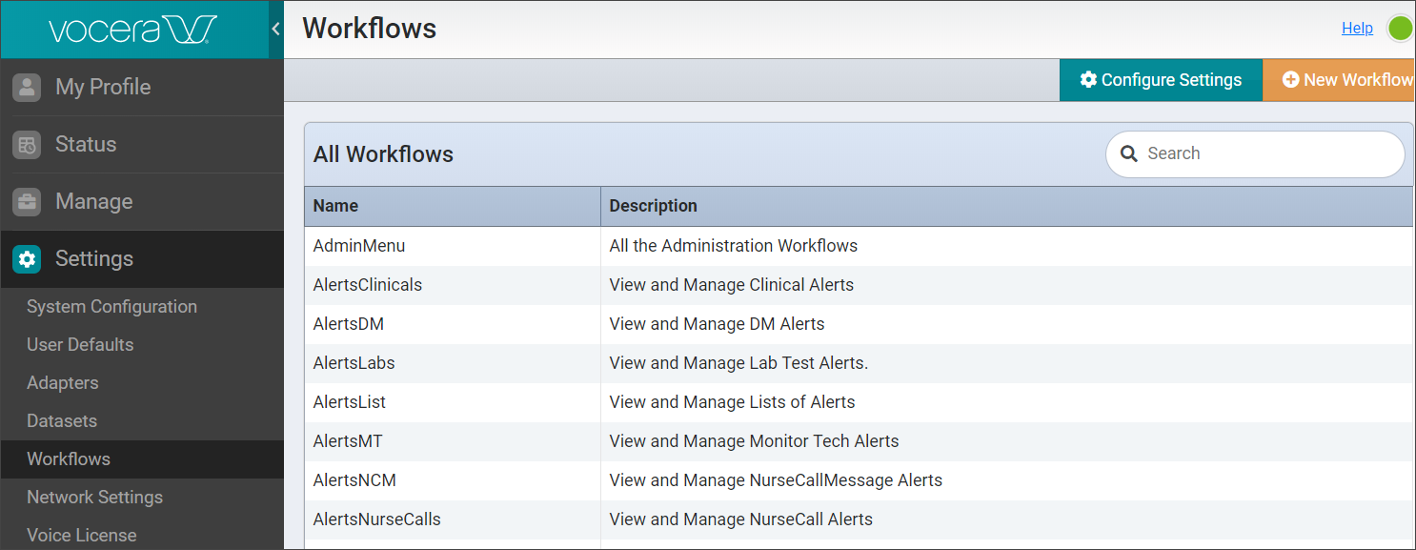Viewport: 1416px width, 550px height.
Task: Collapse the sidebar using the chevron
Action: (275, 29)
